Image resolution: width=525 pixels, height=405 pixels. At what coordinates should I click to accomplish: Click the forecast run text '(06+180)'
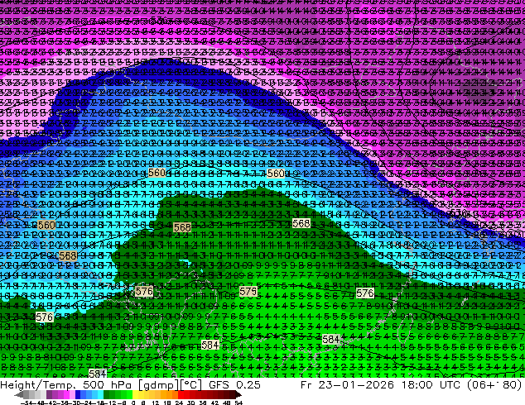point(495,384)
